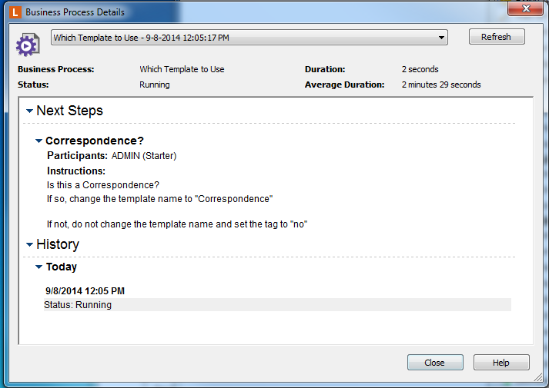Collapse the Correspondence? step arrow
This screenshot has width=549, height=388.
click(38, 141)
